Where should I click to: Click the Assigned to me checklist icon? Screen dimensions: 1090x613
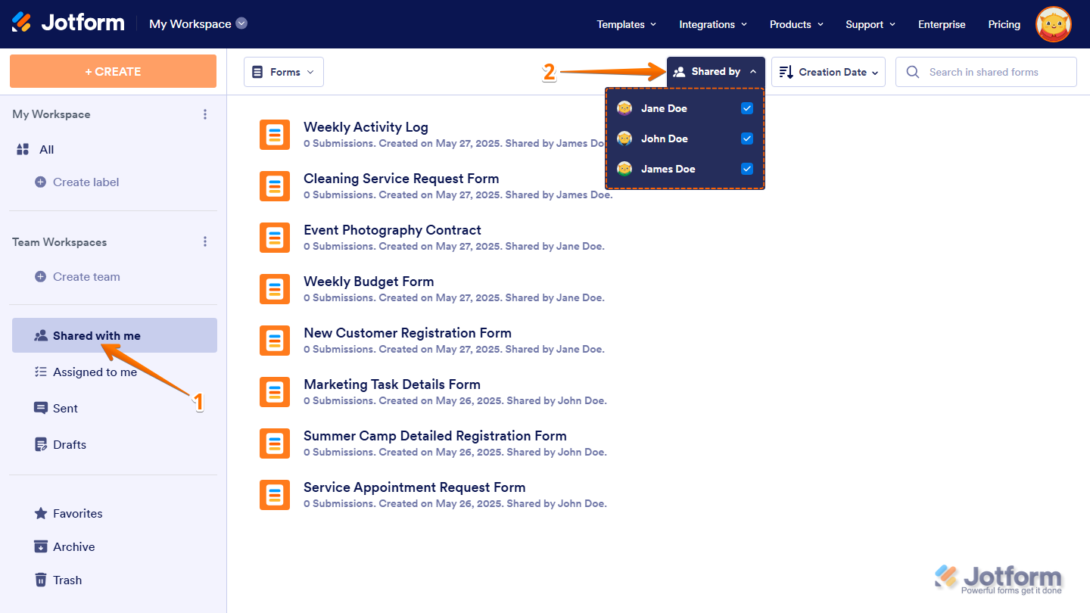click(x=41, y=372)
